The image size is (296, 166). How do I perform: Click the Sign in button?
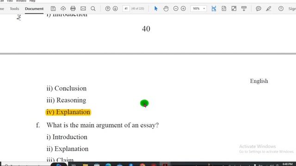coord(292,9)
